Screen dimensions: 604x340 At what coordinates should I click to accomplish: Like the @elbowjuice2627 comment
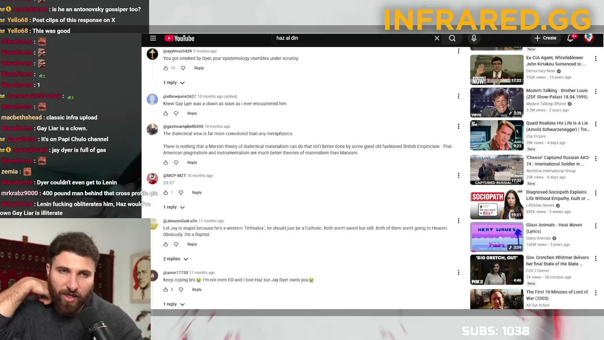click(x=166, y=113)
